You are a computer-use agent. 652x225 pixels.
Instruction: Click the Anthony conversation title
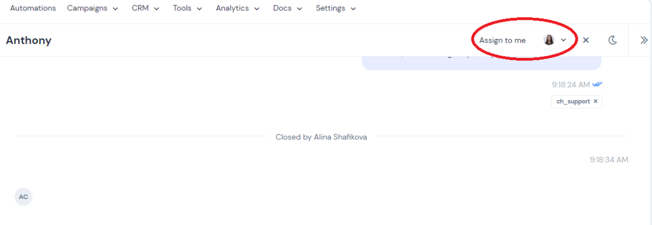click(29, 41)
